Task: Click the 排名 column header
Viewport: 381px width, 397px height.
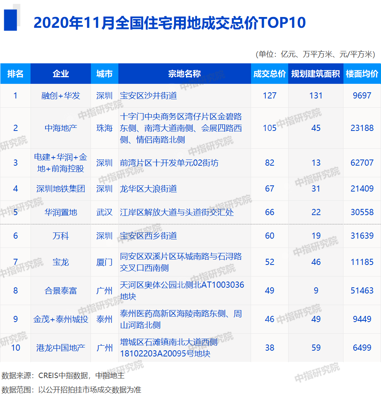Action: 15,74
